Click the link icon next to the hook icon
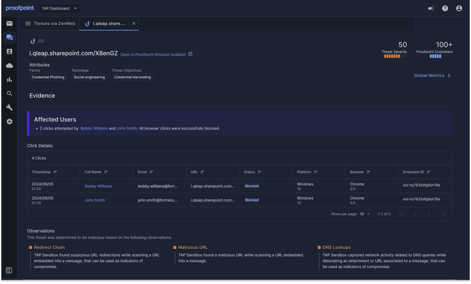Viewport: 471px width, 284px height. (x=41, y=41)
